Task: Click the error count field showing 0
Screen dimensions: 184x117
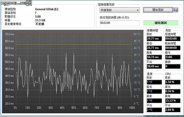Action: [172, 66]
